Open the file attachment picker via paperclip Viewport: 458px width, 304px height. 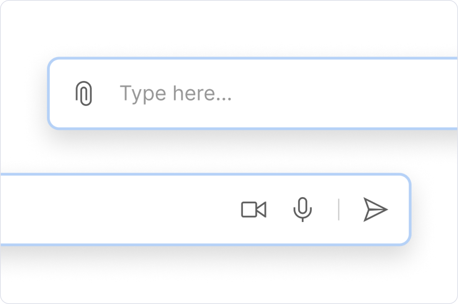tap(84, 93)
